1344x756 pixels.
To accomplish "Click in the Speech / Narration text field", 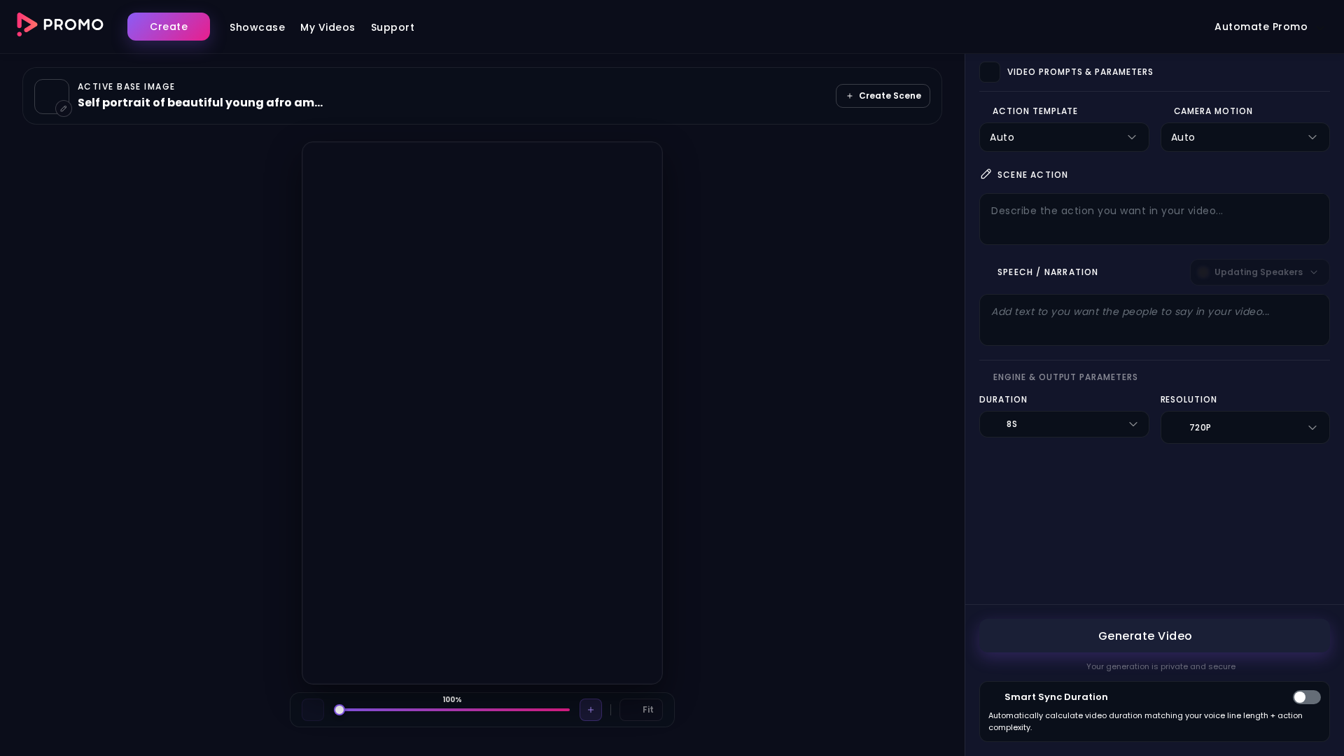I will [x=1154, y=320].
